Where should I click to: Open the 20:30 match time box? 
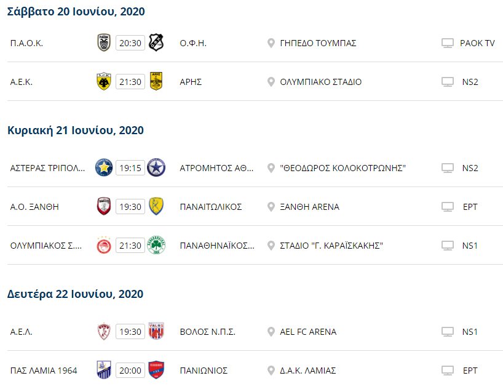(x=130, y=43)
